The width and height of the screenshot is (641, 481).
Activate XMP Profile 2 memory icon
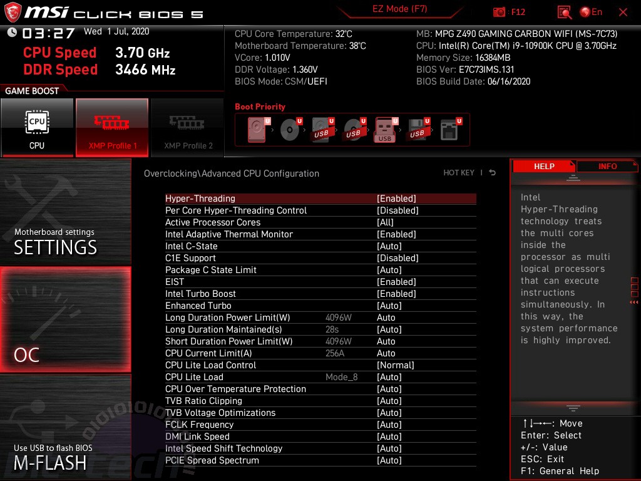pos(188,127)
